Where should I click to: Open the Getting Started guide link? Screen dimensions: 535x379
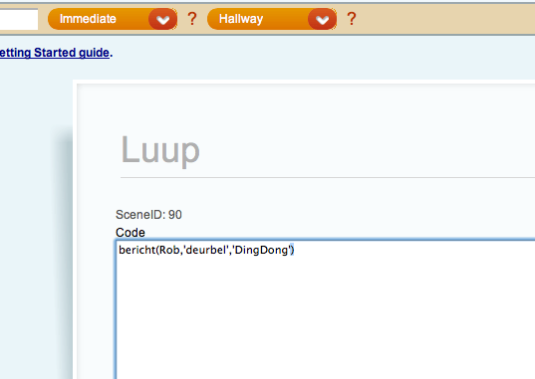pyautogui.click(x=55, y=53)
